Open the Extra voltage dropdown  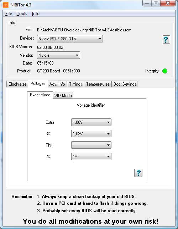click(x=91, y=122)
